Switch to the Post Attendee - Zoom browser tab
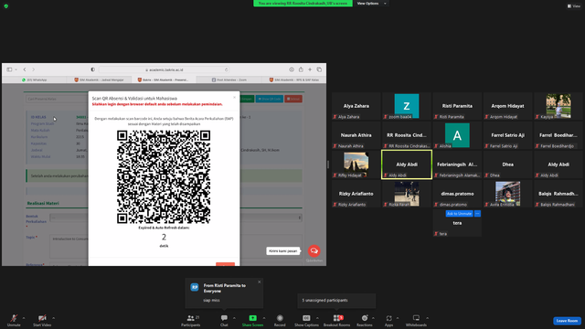Image resolution: width=585 pixels, height=329 pixels. coord(229,80)
